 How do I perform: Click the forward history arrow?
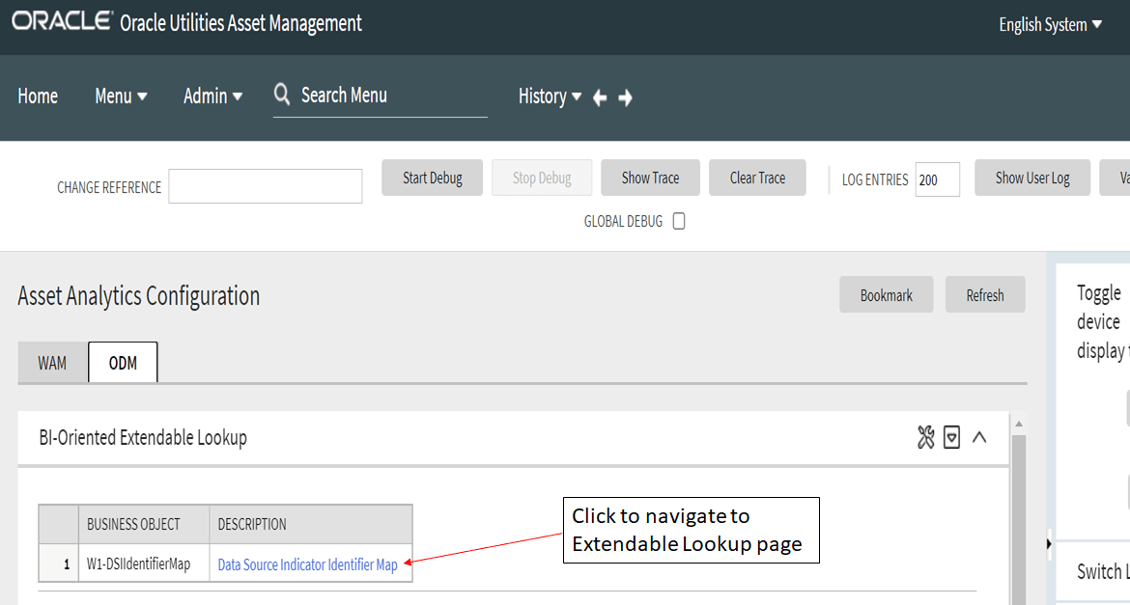point(625,96)
